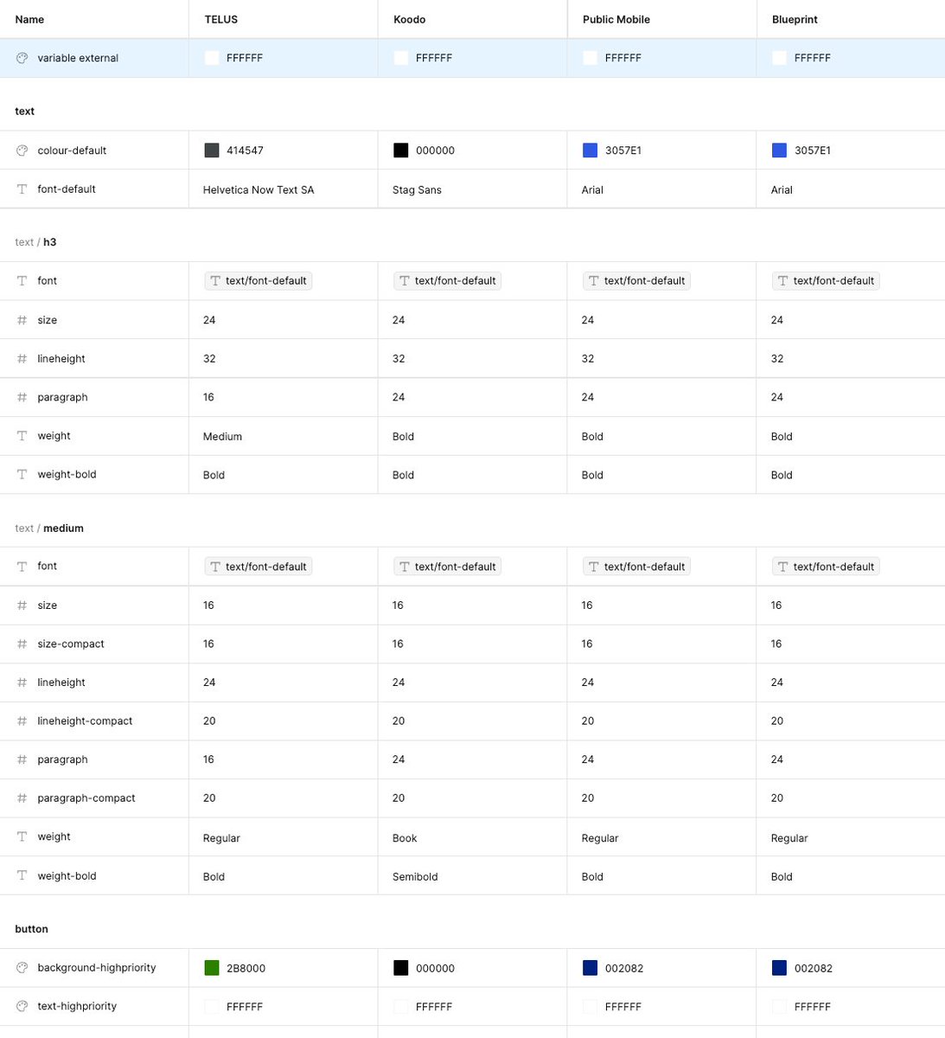Click TELUS 414547 colour-default swatch

coord(212,151)
